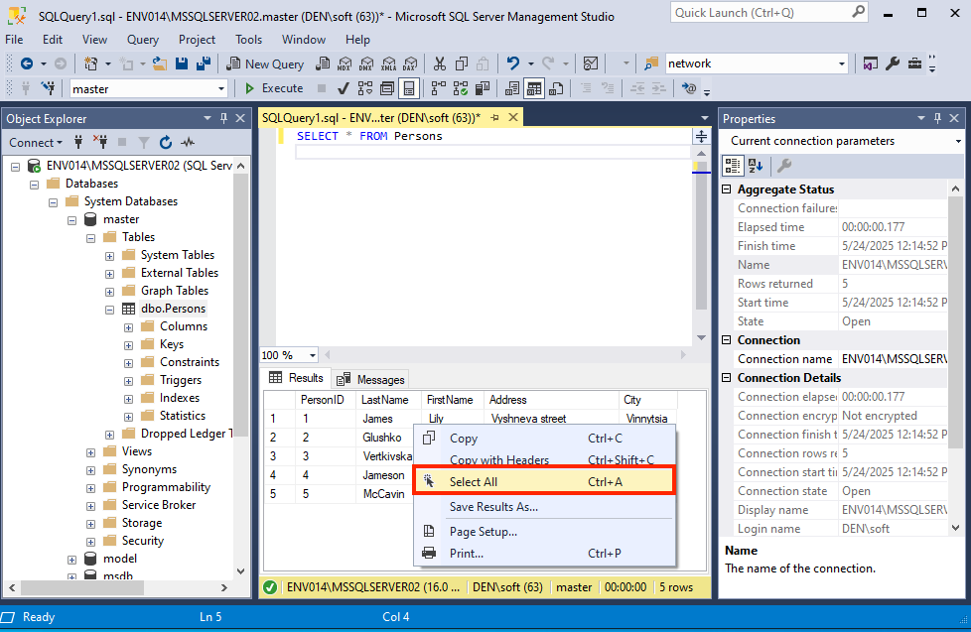971x632 pixels.
Task: Toggle Query Options icon in SQL toolbar
Action: pyautogui.click(x=387, y=88)
